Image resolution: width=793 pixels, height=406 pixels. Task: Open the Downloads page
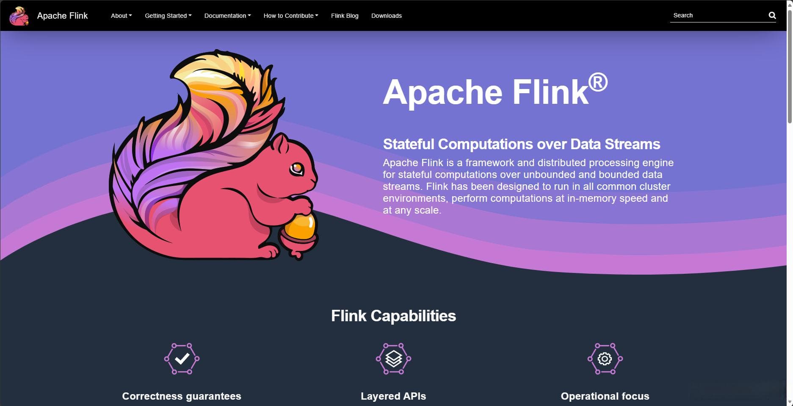click(x=387, y=16)
